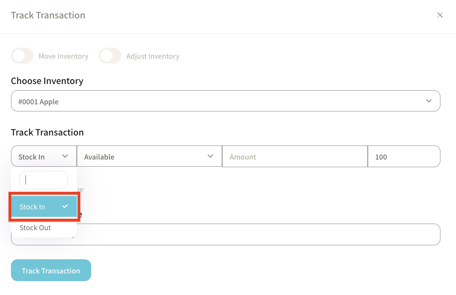The image size is (456, 295).
Task: Click the dropdown search box
Action: pyautogui.click(x=44, y=180)
